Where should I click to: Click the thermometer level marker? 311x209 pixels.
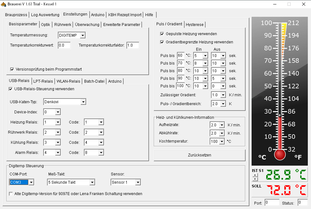280,115
